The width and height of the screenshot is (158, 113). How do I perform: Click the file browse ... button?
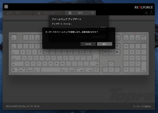[x=103, y=29]
